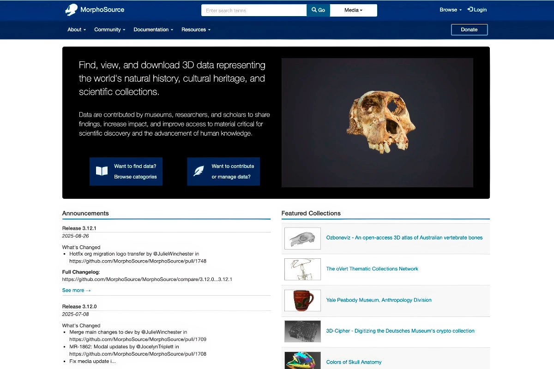Click the Release 3.12.1 heading

pyautogui.click(x=79, y=228)
